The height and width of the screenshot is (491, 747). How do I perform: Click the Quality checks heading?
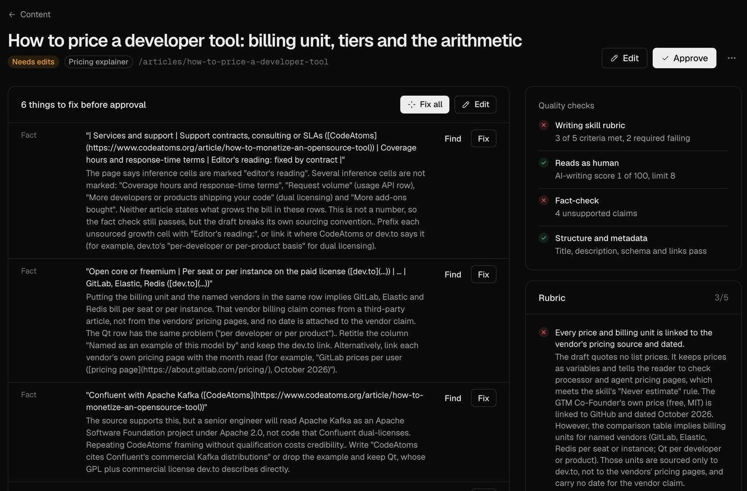coord(566,106)
